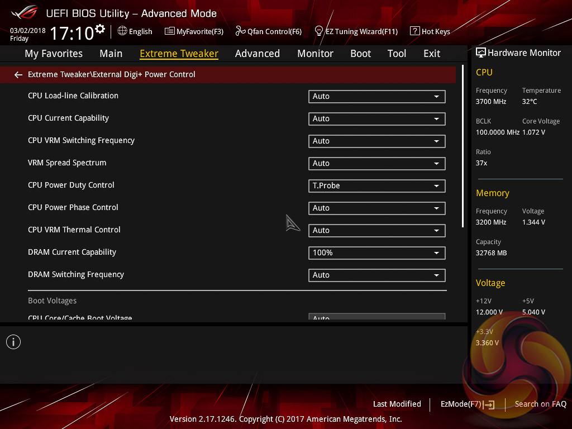Open the Main tab
572x429 pixels.
111,54
